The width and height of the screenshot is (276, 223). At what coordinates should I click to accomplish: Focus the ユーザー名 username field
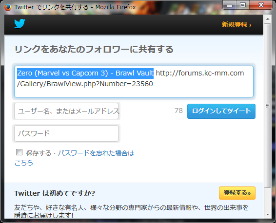pos(66,111)
